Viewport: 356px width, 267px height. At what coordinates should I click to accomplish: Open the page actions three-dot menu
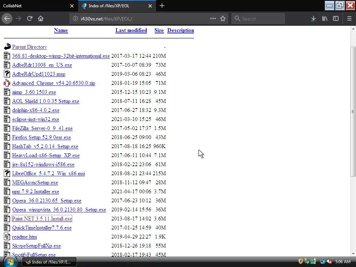point(213,19)
